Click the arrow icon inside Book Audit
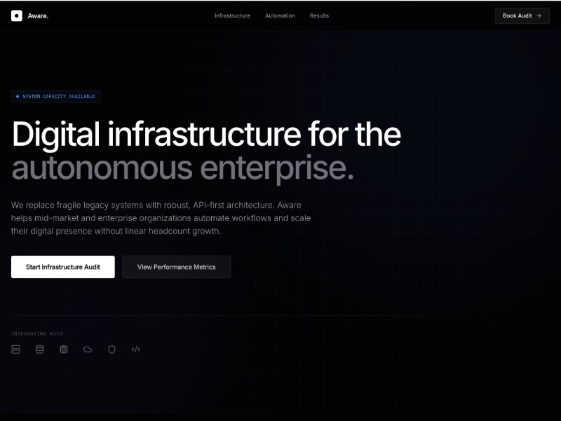Screen dimensions: 561x421 click(539, 15)
